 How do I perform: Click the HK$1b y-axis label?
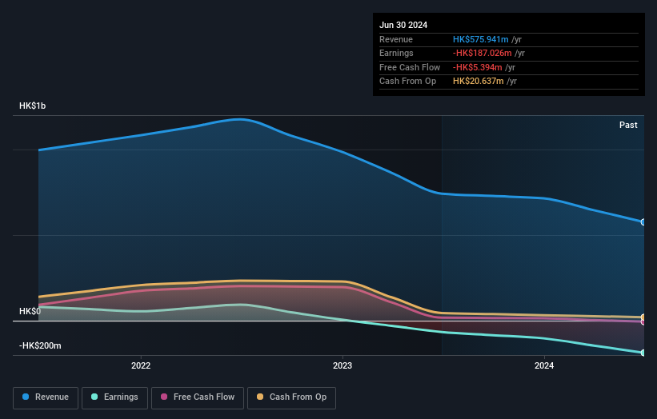32,106
